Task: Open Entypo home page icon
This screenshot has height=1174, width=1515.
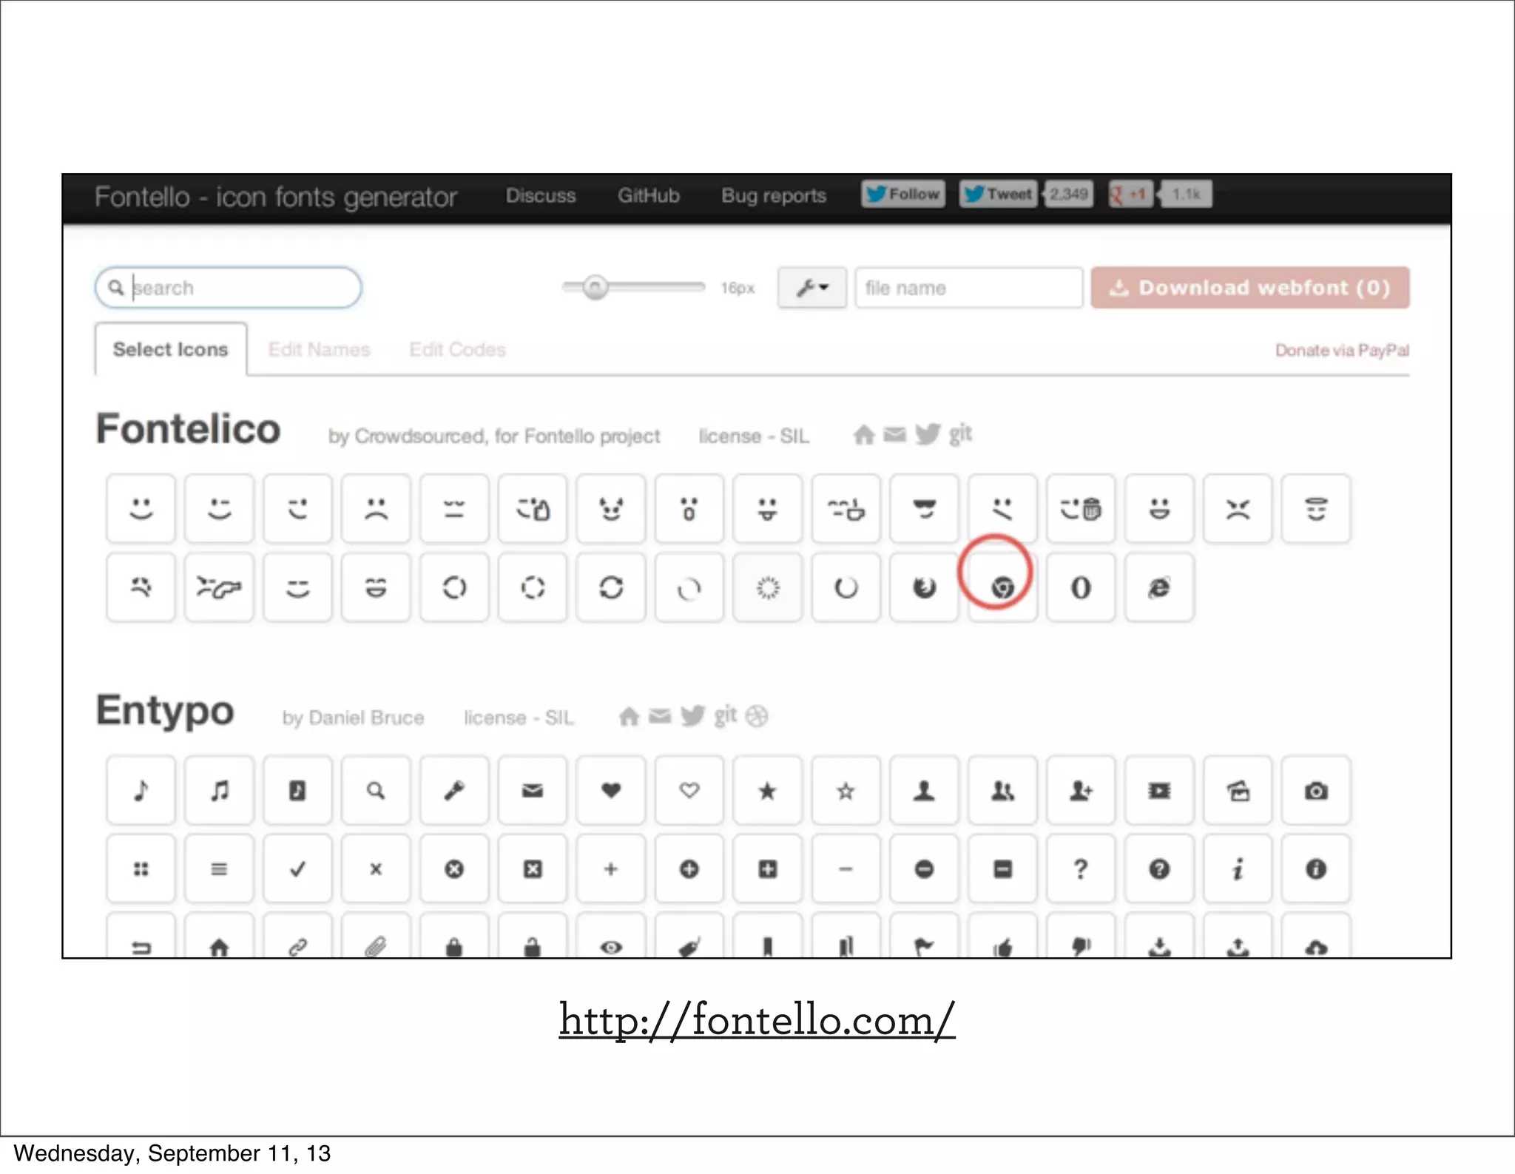Action: click(x=629, y=716)
